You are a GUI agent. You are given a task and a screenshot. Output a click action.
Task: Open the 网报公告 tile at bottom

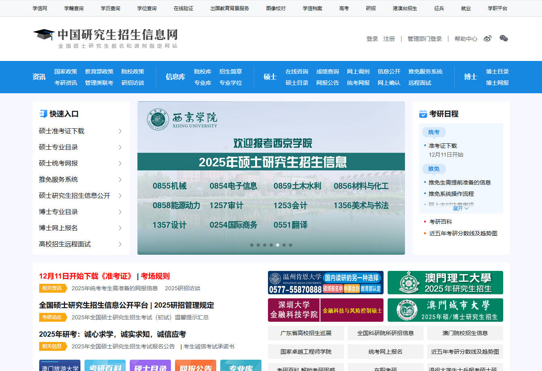coord(196,366)
